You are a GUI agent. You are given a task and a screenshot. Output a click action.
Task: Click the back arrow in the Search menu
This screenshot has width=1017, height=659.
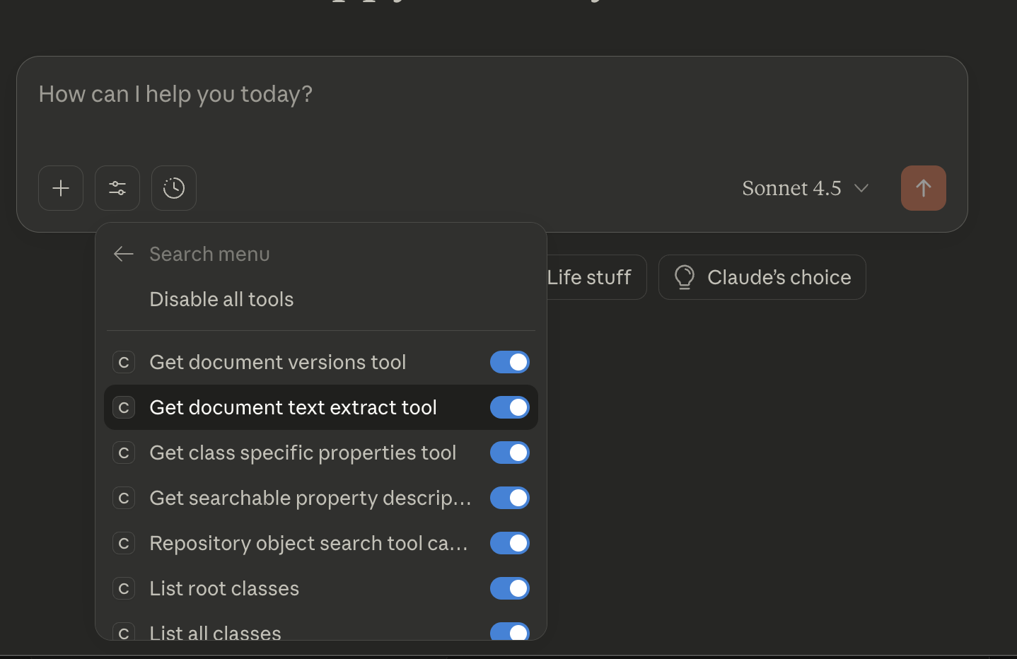(123, 254)
